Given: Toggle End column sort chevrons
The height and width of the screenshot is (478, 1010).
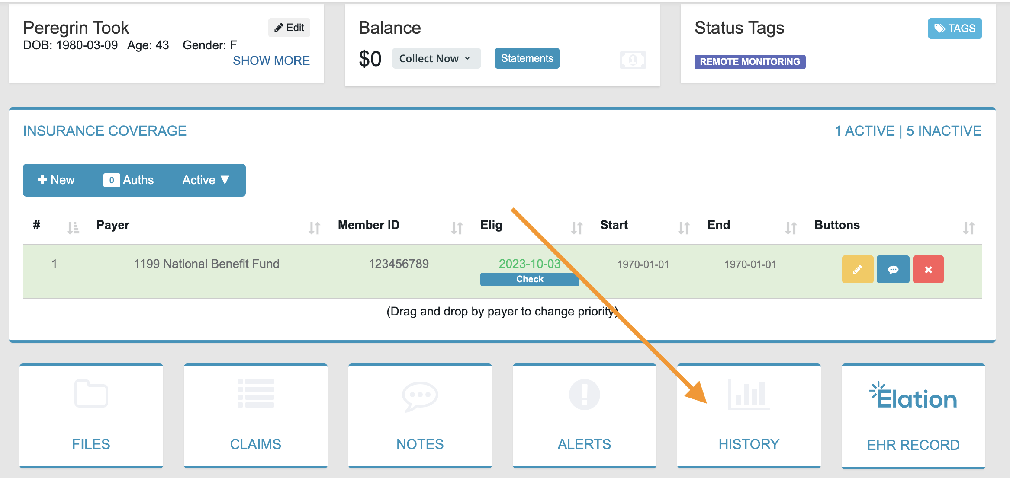Looking at the screenshot, I should (x=791, y=226).
